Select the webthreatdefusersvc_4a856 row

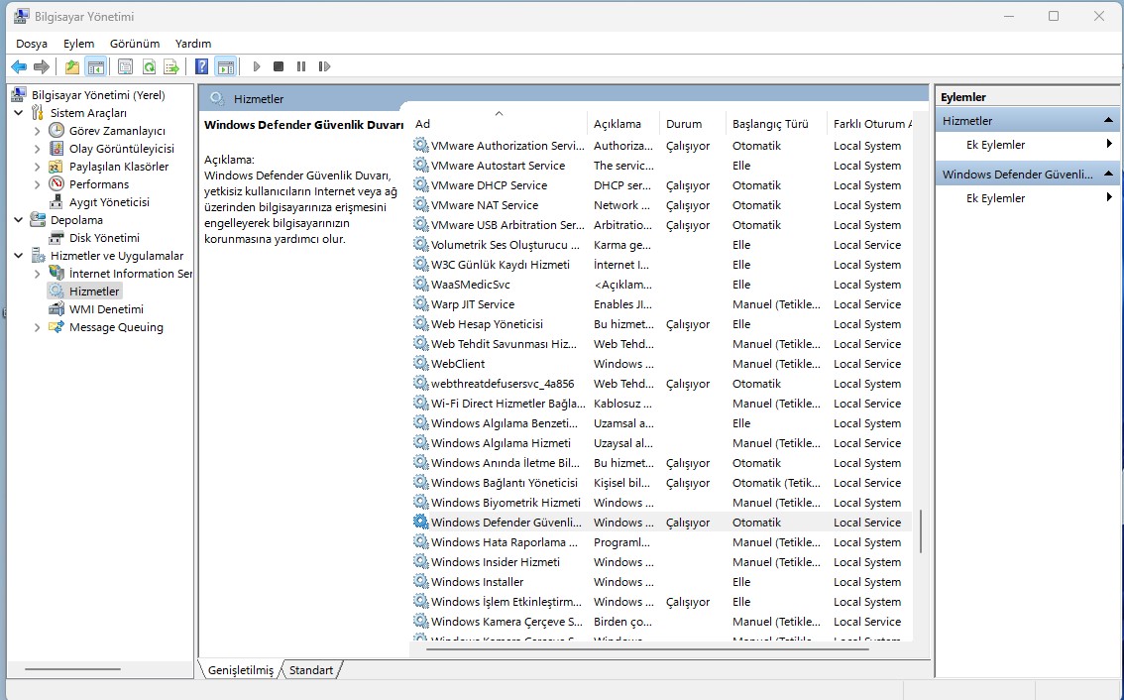point(661,384)
